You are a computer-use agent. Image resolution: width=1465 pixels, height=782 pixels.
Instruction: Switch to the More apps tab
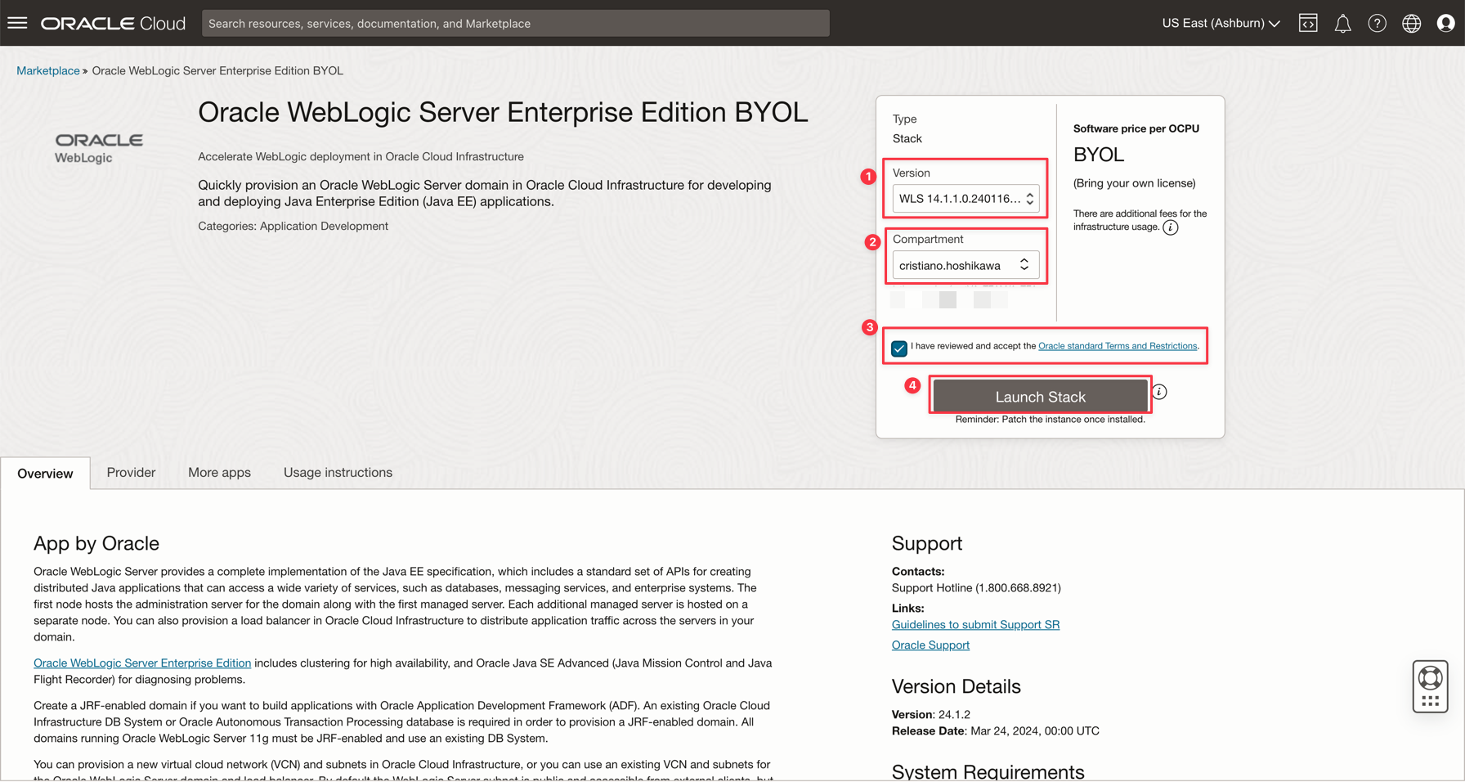[219, 472]
